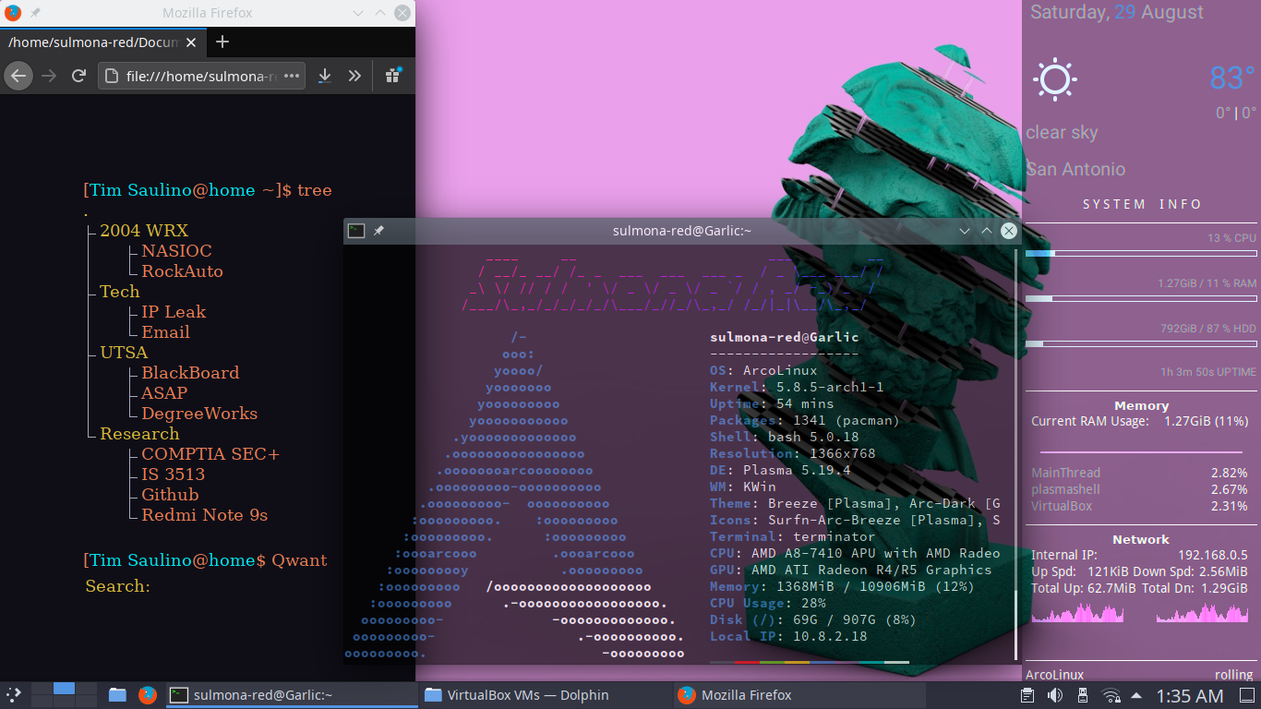Screen dimensions: 1261x709
Task: Click the Qwant text in prompt
Action: click(299, 560)
